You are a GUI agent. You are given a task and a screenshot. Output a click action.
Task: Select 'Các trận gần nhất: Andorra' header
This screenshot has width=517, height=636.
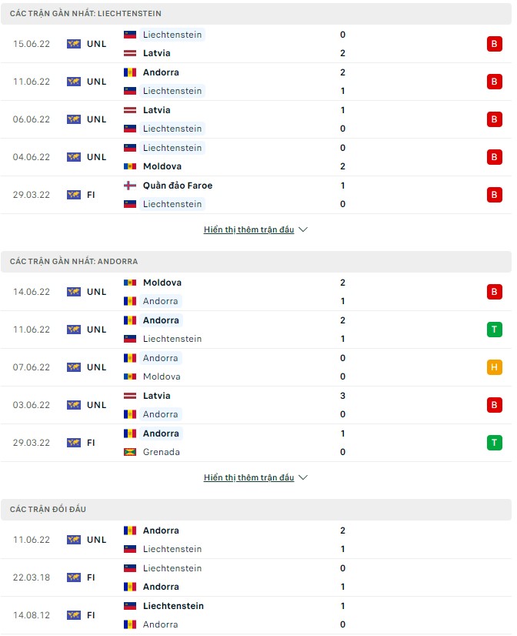tap(74, 262)
